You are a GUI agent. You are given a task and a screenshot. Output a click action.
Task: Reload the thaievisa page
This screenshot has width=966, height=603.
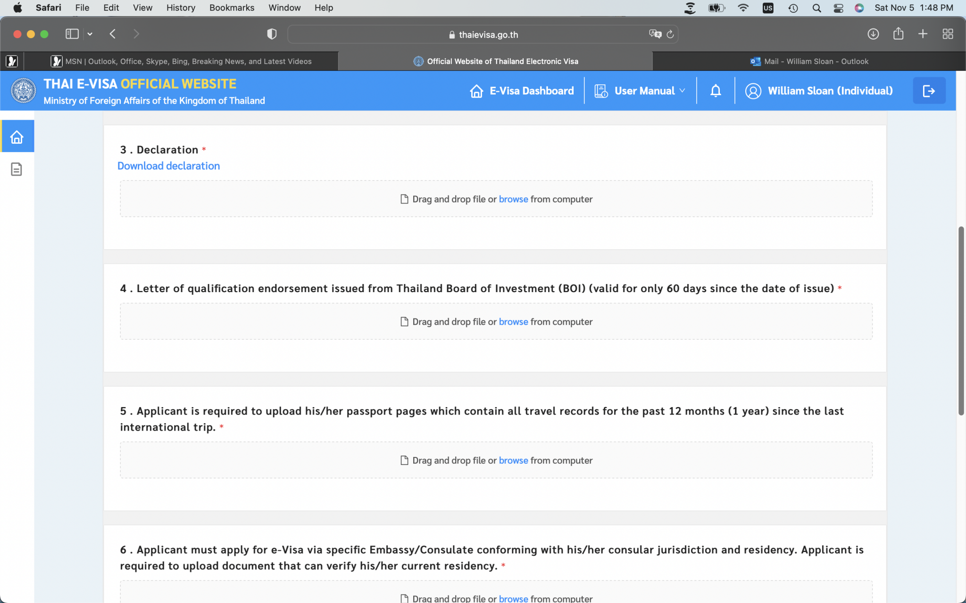(x=670, y=34)
